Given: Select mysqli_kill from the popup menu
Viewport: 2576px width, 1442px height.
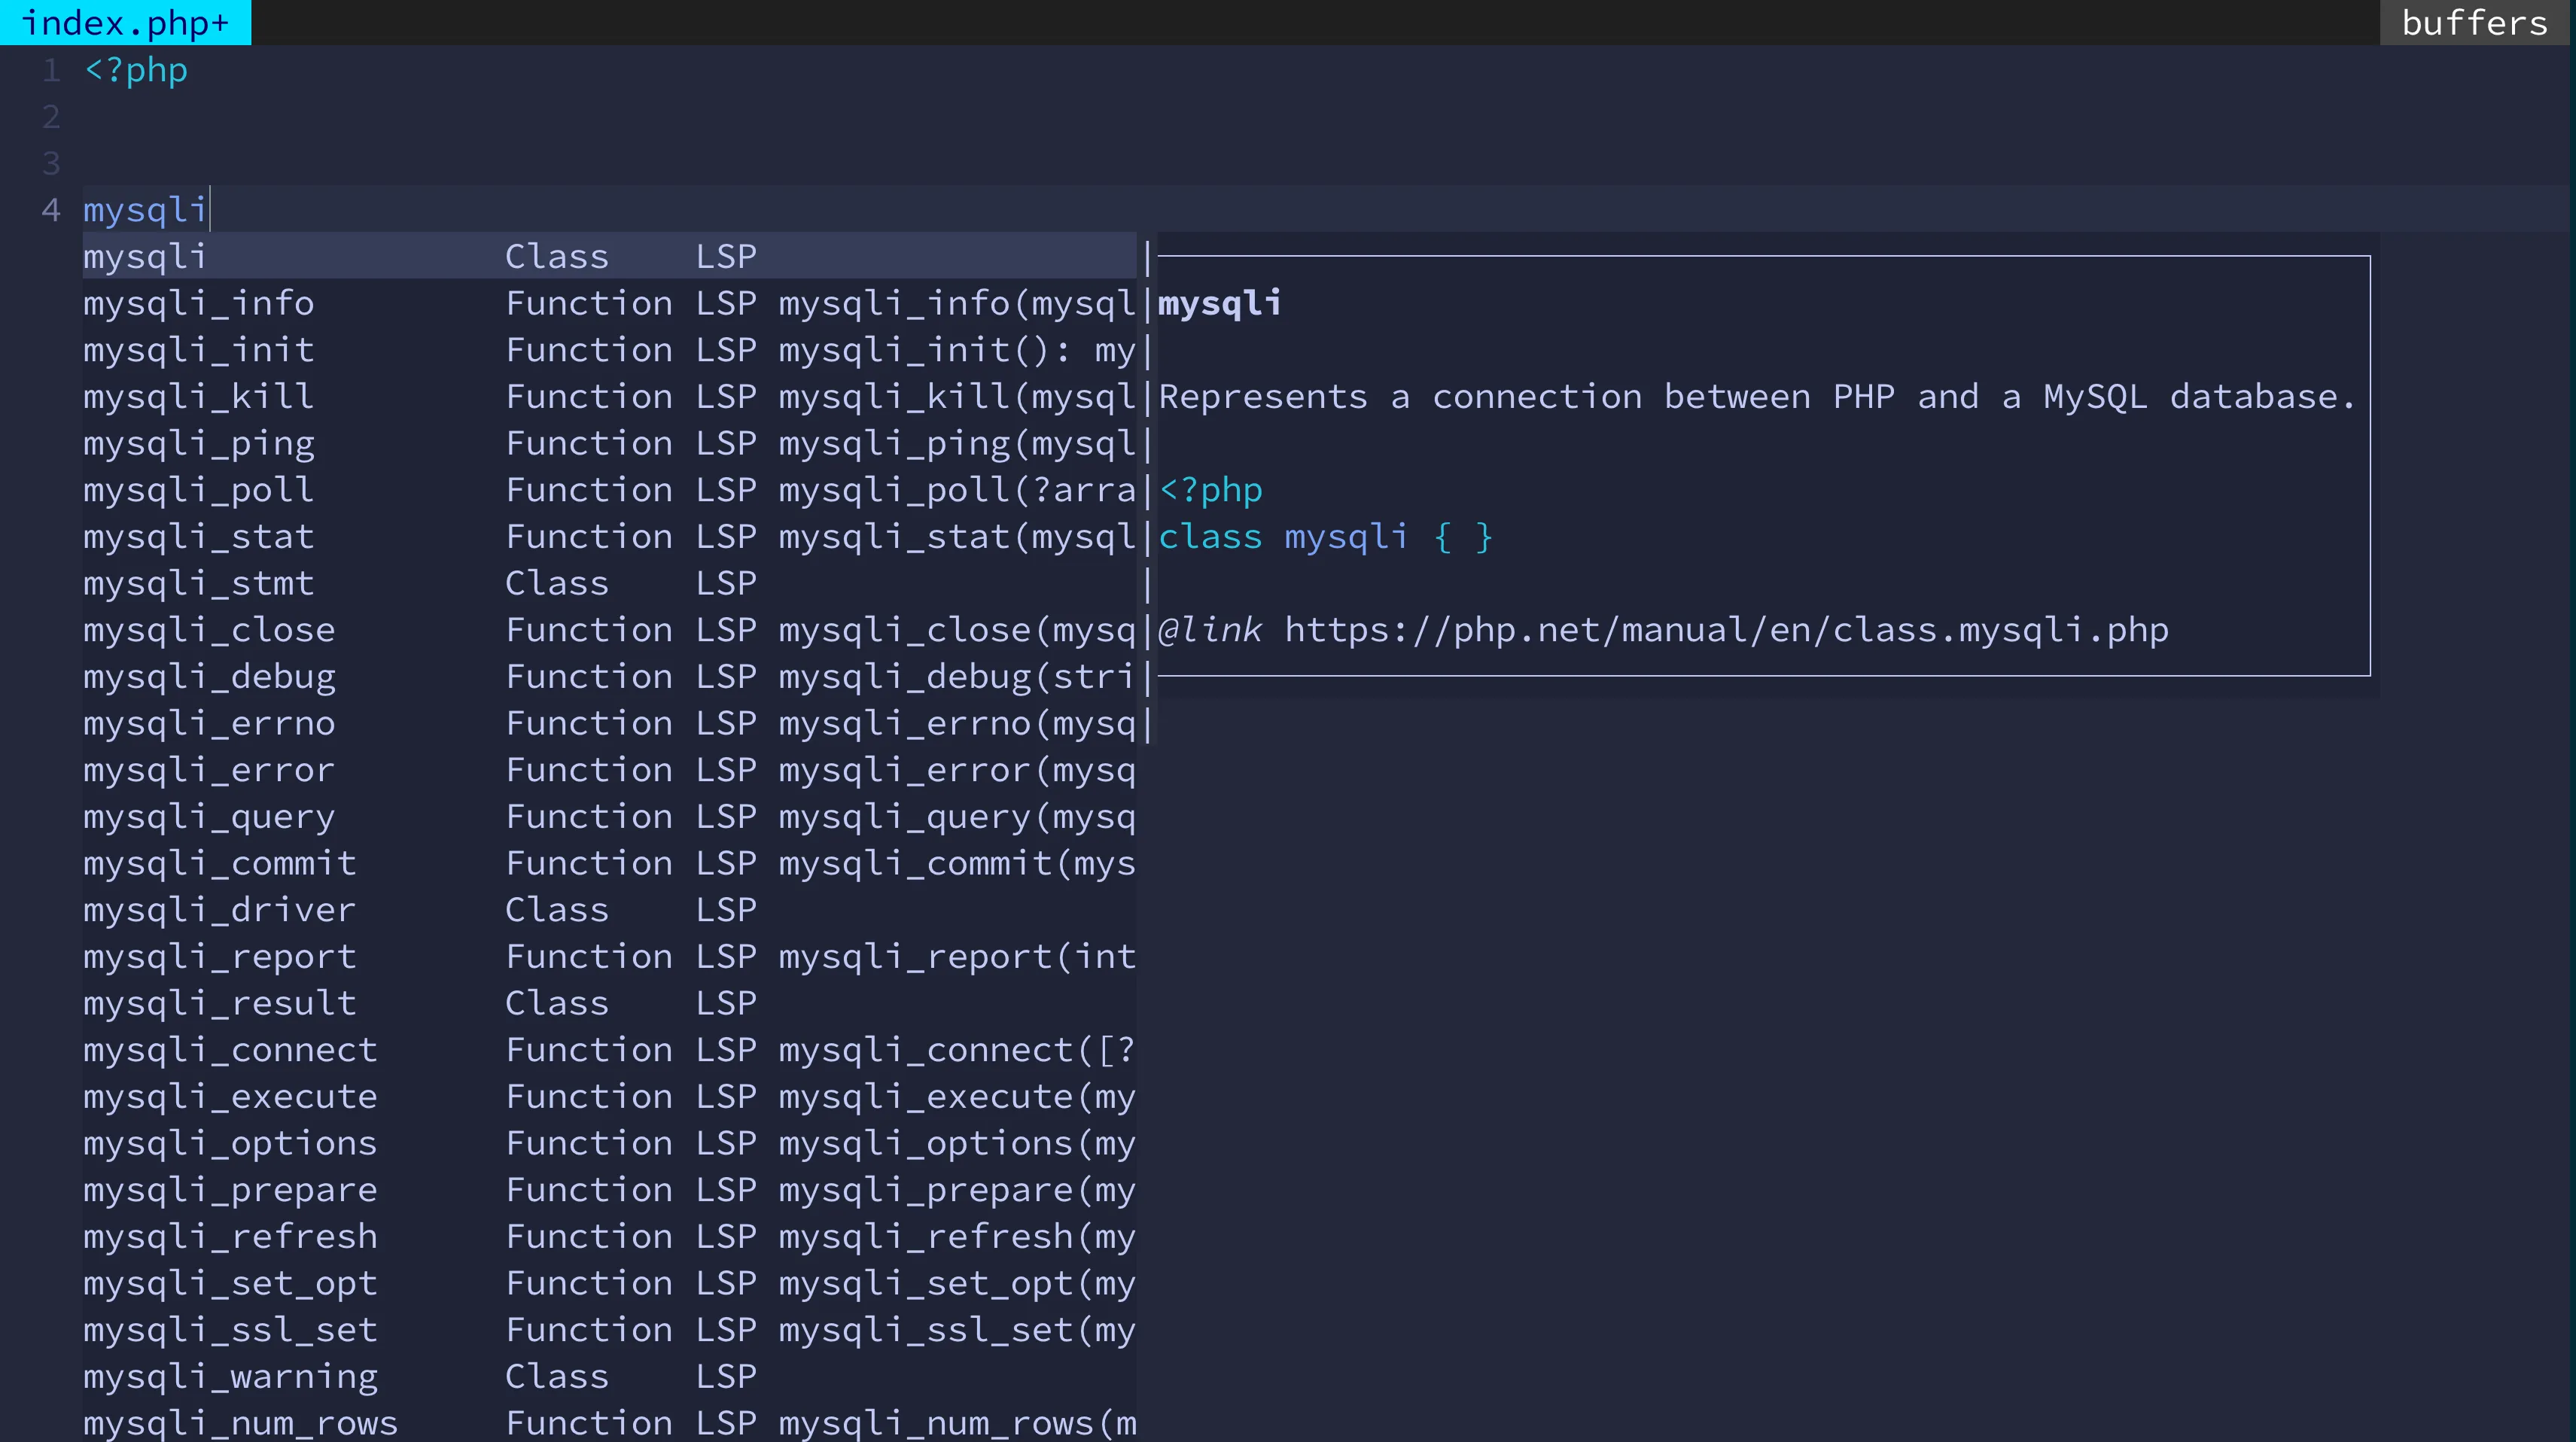Looking at the screenshot, I should coord(198,397).
